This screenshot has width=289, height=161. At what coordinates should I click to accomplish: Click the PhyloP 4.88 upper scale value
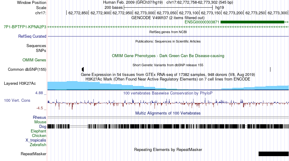[39, 93]
